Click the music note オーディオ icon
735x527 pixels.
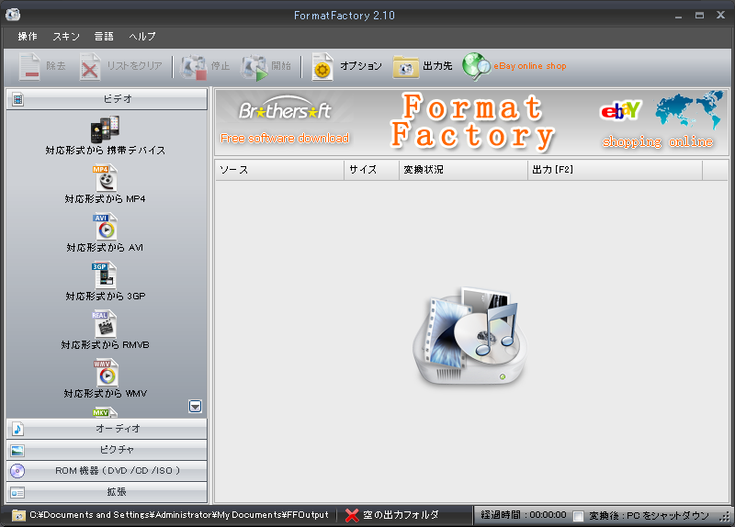(x=17, y=429)
